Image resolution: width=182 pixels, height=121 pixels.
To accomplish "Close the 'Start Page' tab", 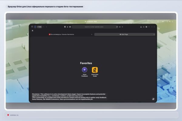I will [154, 34].
